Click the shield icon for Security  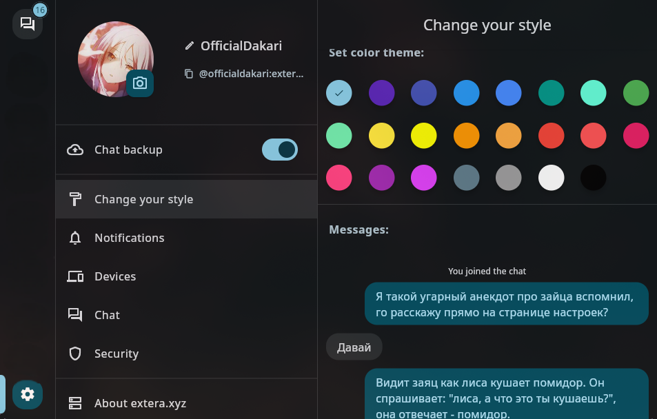point(75,354)
